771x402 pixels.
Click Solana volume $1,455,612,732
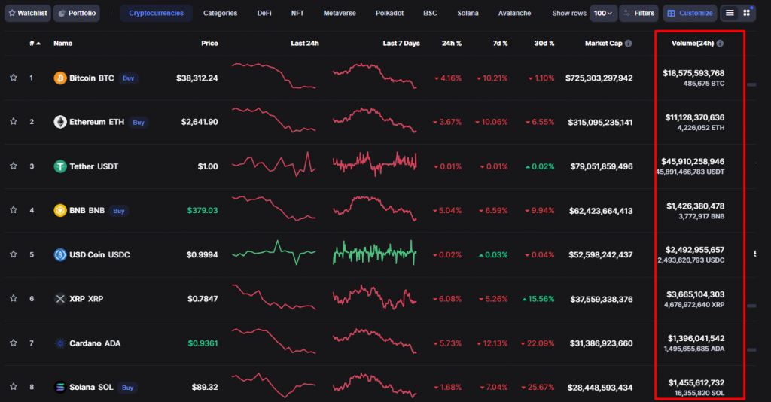(696, 382)
